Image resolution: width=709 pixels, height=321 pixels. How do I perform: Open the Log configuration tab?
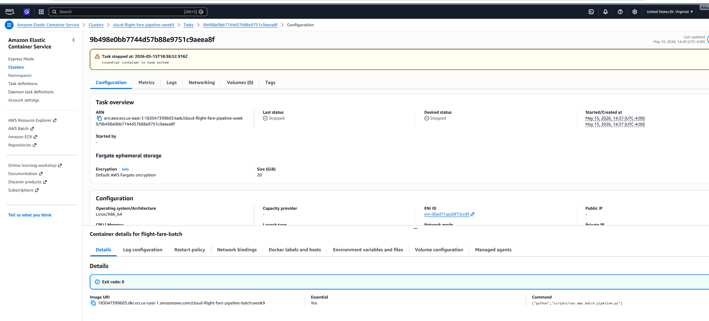click(x=143, y=250)
